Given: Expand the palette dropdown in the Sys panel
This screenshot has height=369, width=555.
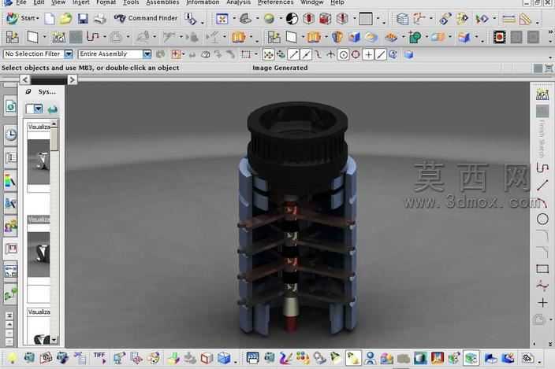Looking at the screenshot, I should point(38,109).
